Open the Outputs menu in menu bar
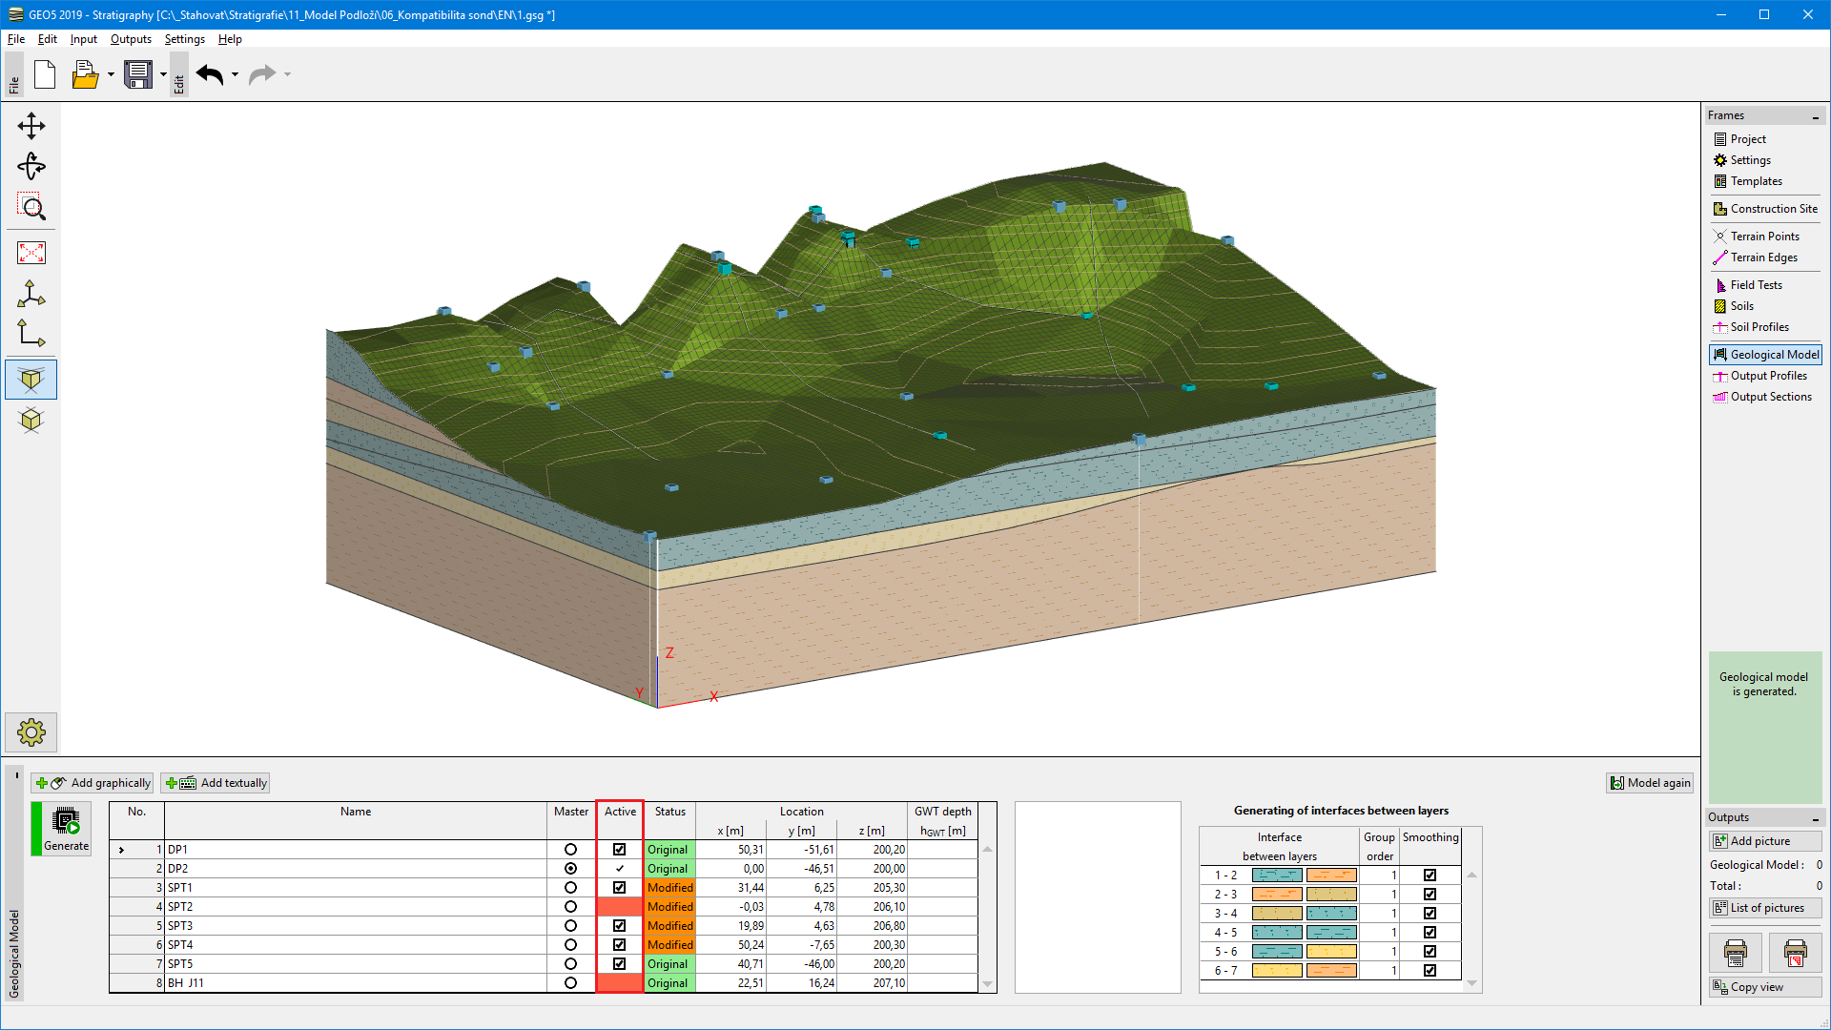The image size is (1831, 1030). 131,39
